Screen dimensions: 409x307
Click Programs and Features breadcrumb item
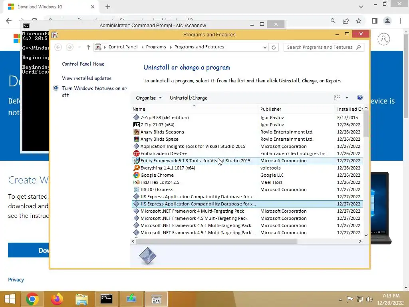click(x=199, y=47)
